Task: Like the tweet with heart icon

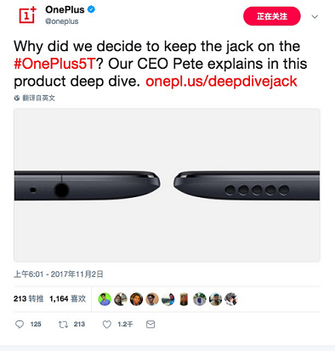Action: pyautogui.click(x=107, y=325)
